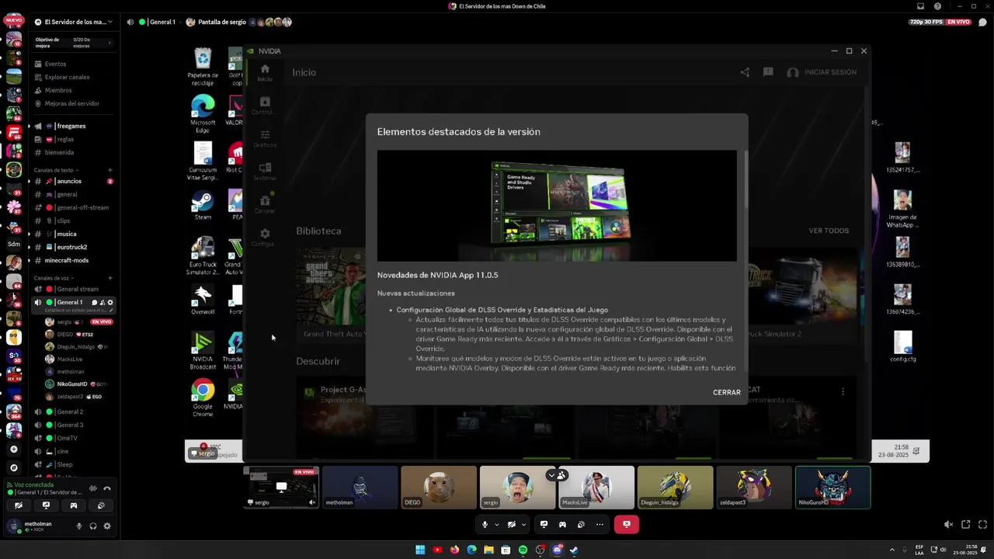Image resolution: width=994 pixels, height=559 pixels.
Task: Click NikoGunsHD in voice member list
Action: click(x=77, y=384)
